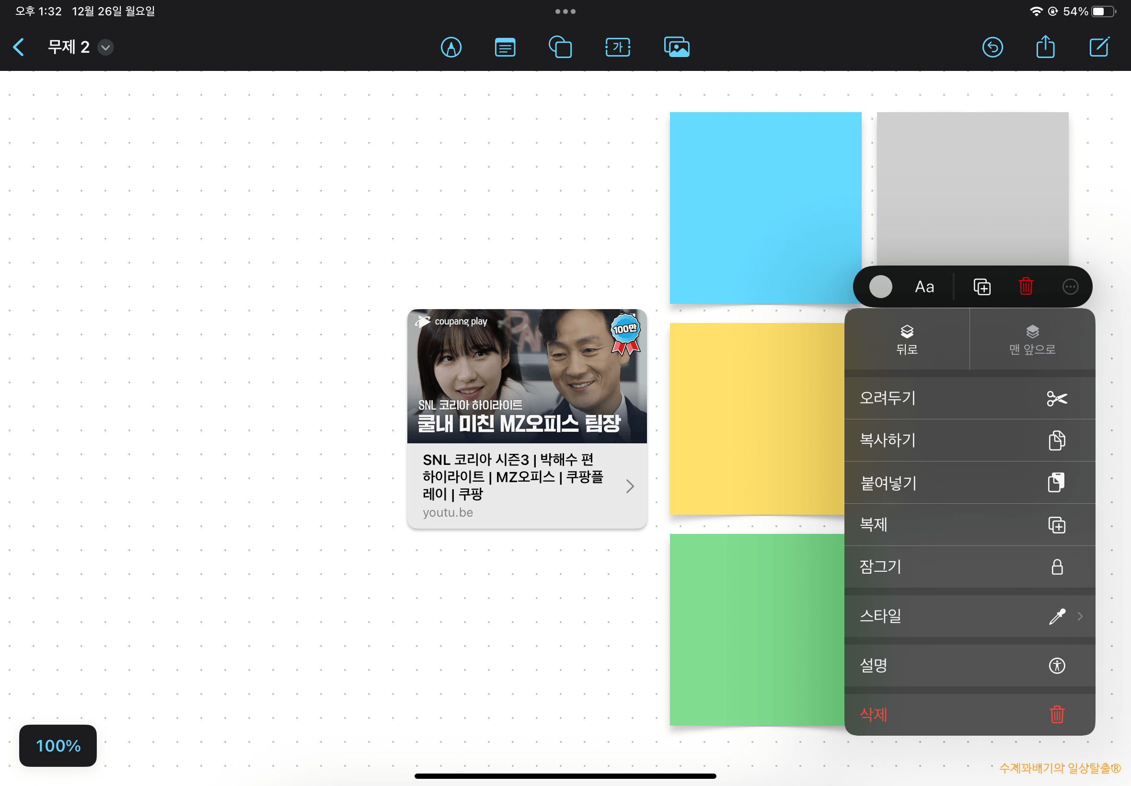1131x786 pixels.
Task: Select 맨 앞으로 to bring forward
Action: coord(1032,339)
